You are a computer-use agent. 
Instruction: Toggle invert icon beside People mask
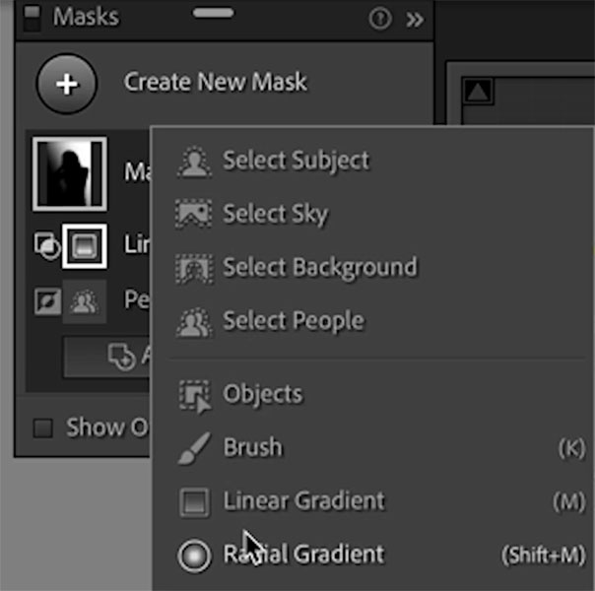pos(47,301)
